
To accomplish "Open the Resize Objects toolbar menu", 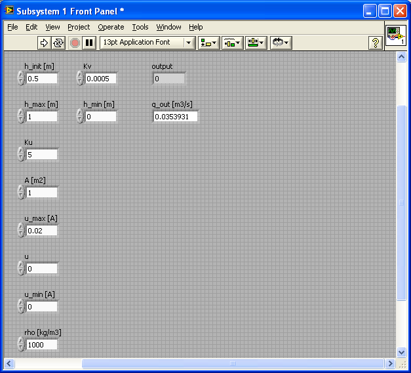I will pyautogui.click(x=256, y=43).
